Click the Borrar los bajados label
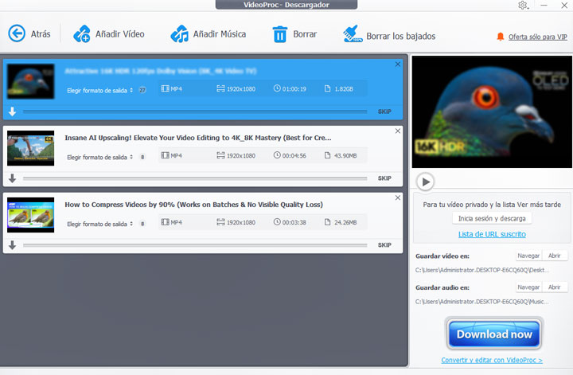 (x=401, y=36)
